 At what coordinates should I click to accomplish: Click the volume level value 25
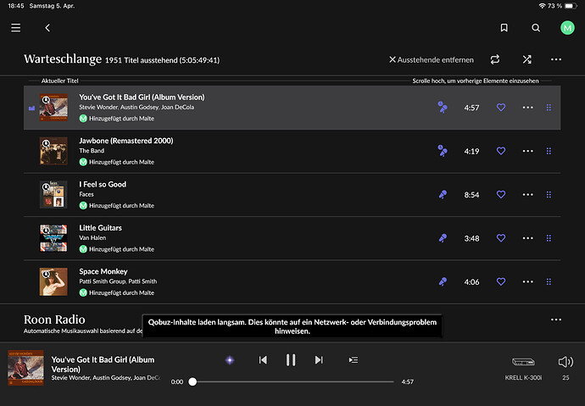(565, 378)
